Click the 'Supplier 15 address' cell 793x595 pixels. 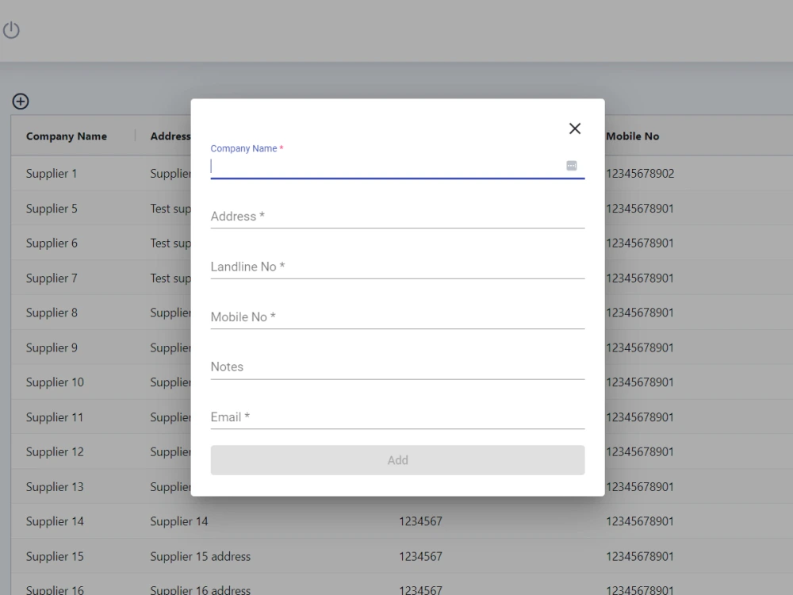tap(201, 556)
